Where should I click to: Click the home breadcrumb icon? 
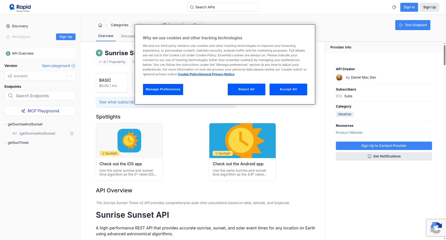pos(100,25)
